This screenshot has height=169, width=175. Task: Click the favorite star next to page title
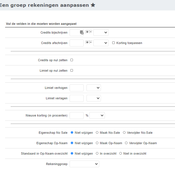(93, 5)
